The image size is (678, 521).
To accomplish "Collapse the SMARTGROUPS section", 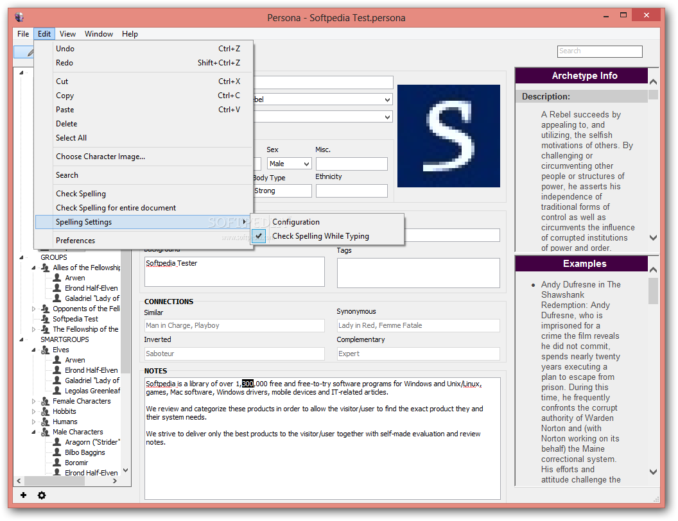I will tap(21, 339).
